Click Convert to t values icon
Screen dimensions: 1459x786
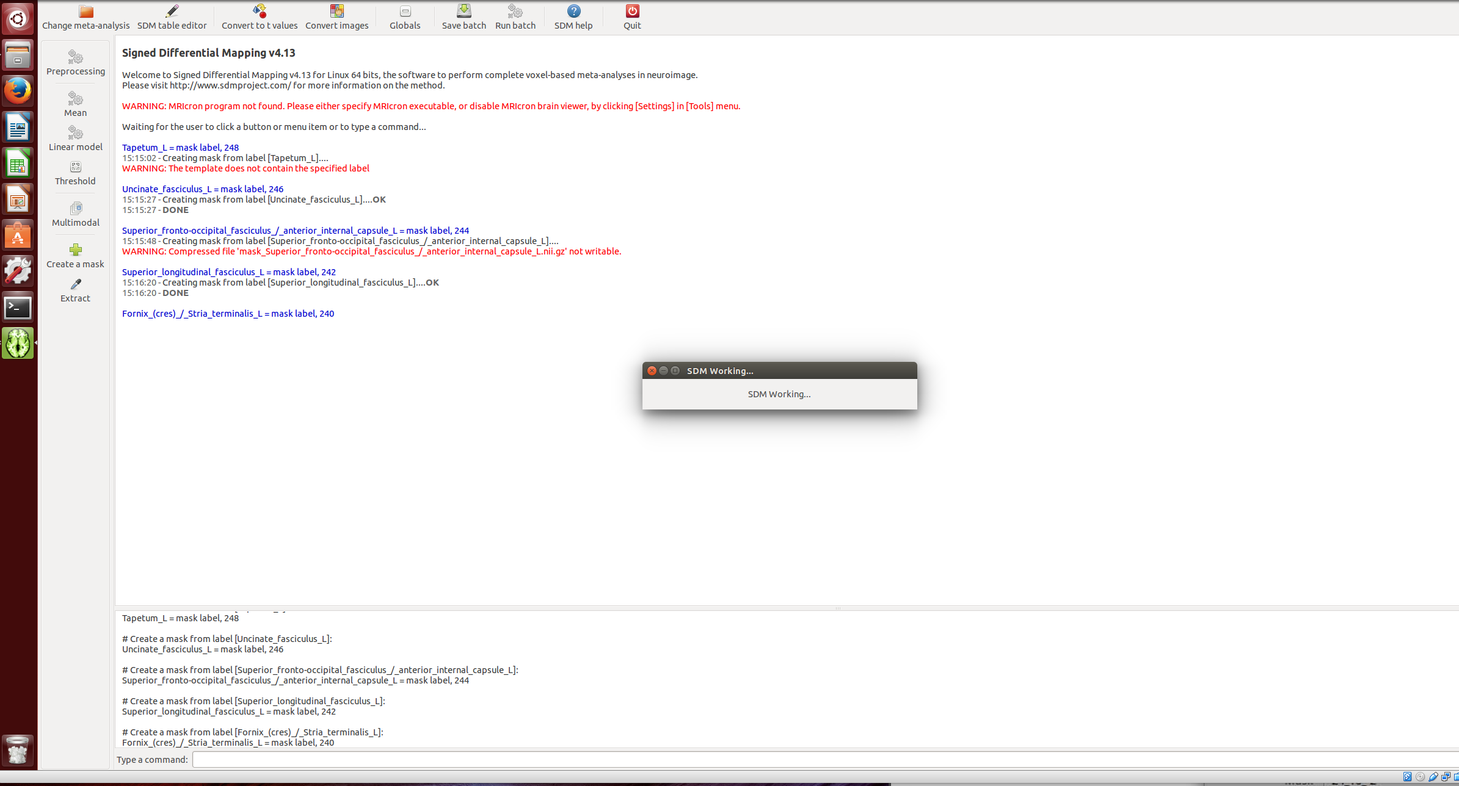(x=260, y=12)
